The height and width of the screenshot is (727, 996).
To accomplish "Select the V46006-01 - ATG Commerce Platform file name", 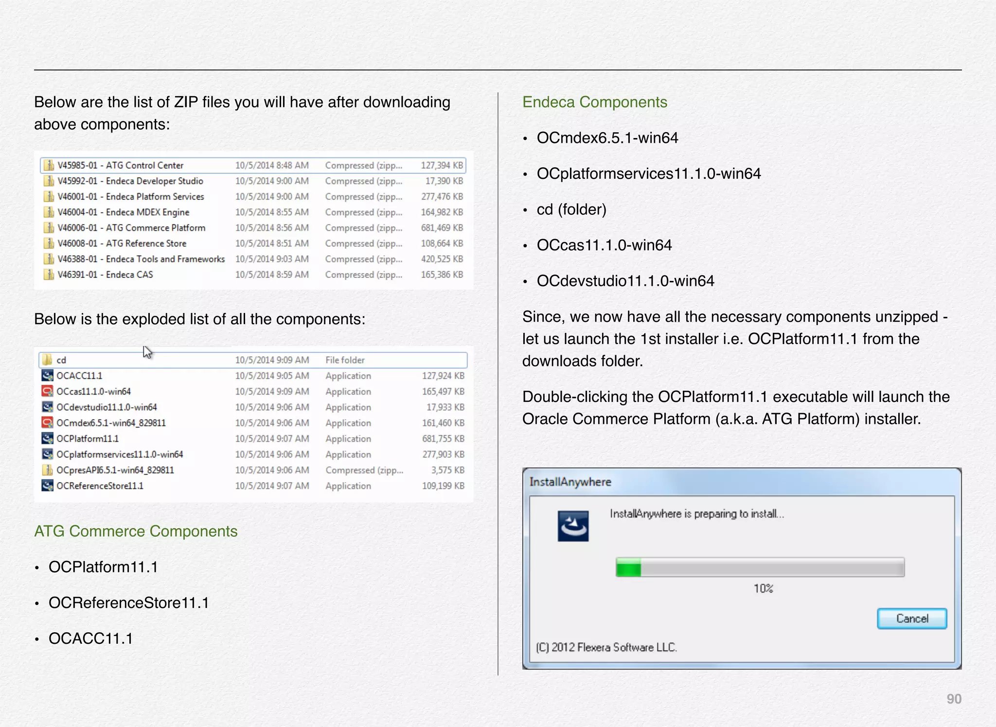I will 131,228.
